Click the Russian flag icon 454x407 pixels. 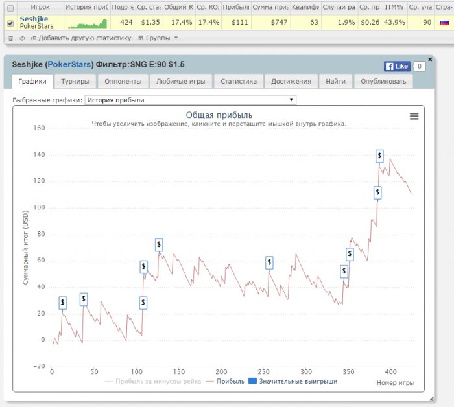(444, 23)
